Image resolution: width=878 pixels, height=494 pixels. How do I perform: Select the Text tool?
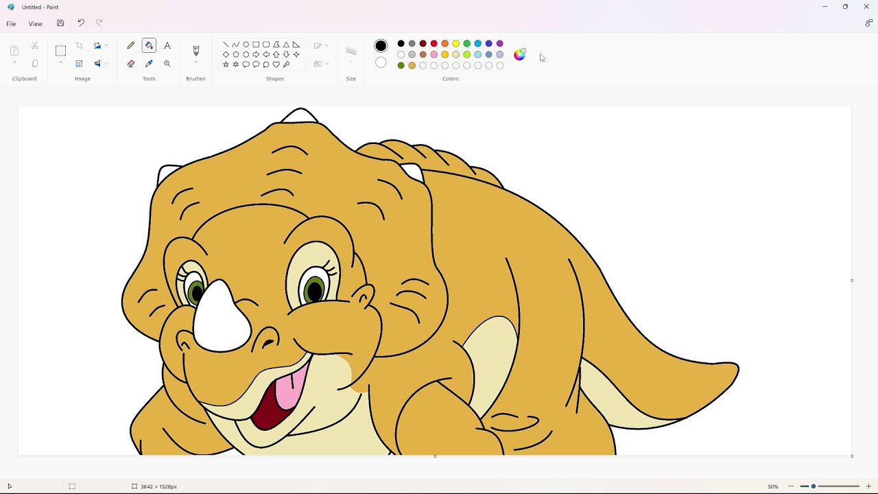coord(167,45)
